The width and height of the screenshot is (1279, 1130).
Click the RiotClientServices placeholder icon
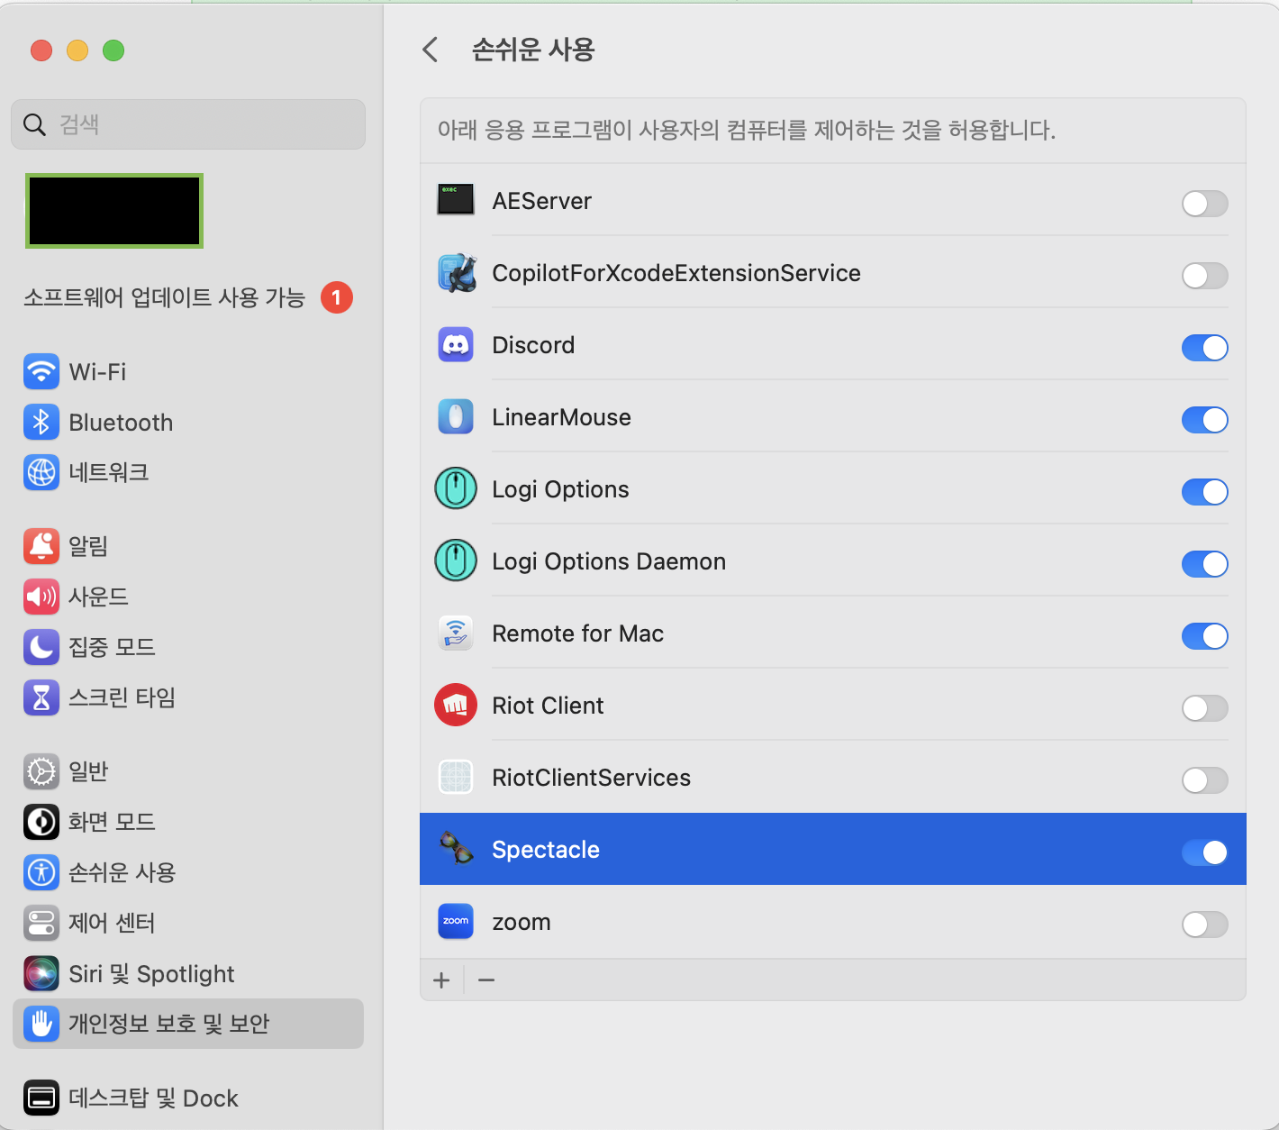click(456, 777)
